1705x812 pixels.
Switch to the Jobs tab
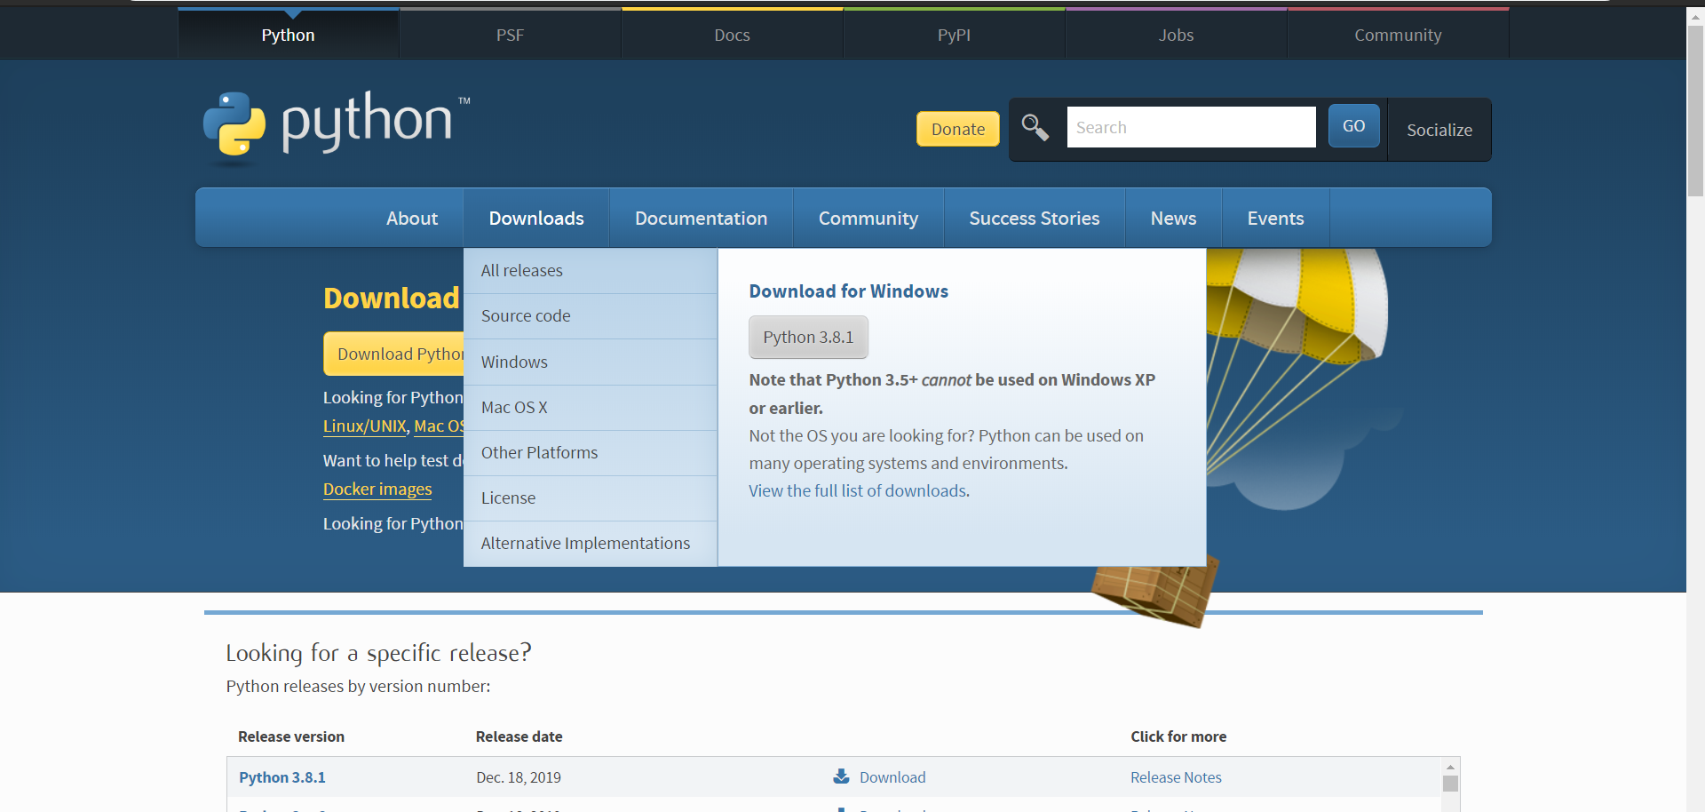(1175, 35)
